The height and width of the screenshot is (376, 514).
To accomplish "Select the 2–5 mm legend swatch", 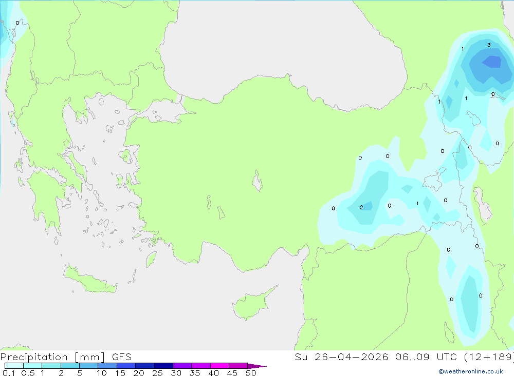I will (x=70, y=366).
